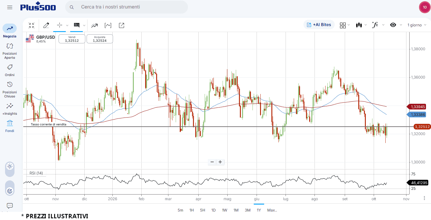The width and height of the screenshot is (431, 220).
Task: Click the blue 1,33386 moving average tag
Action: [417, 115]
